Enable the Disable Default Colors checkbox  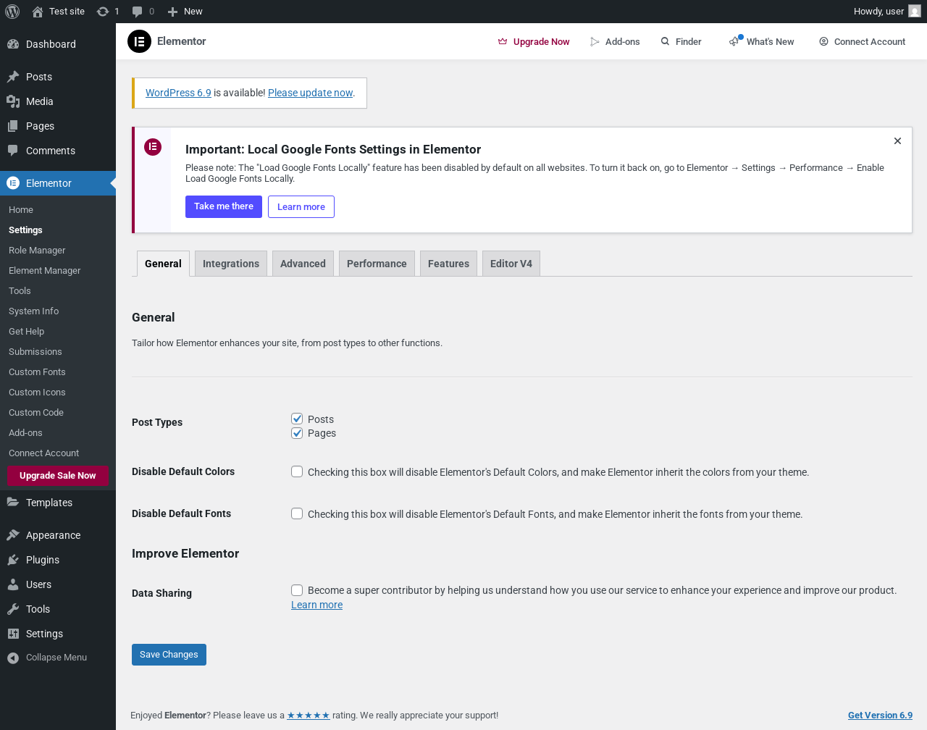(x=297, y=471)
